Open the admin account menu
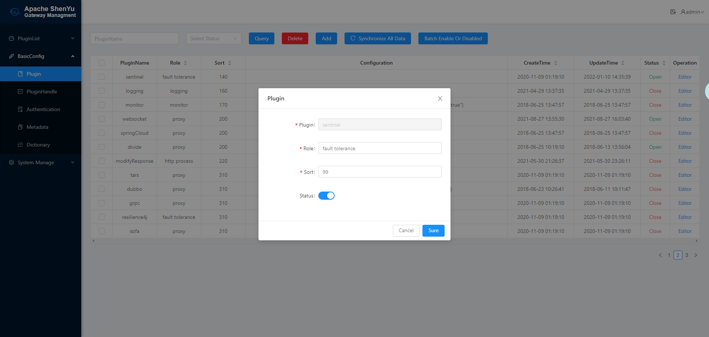 [692, 12]
